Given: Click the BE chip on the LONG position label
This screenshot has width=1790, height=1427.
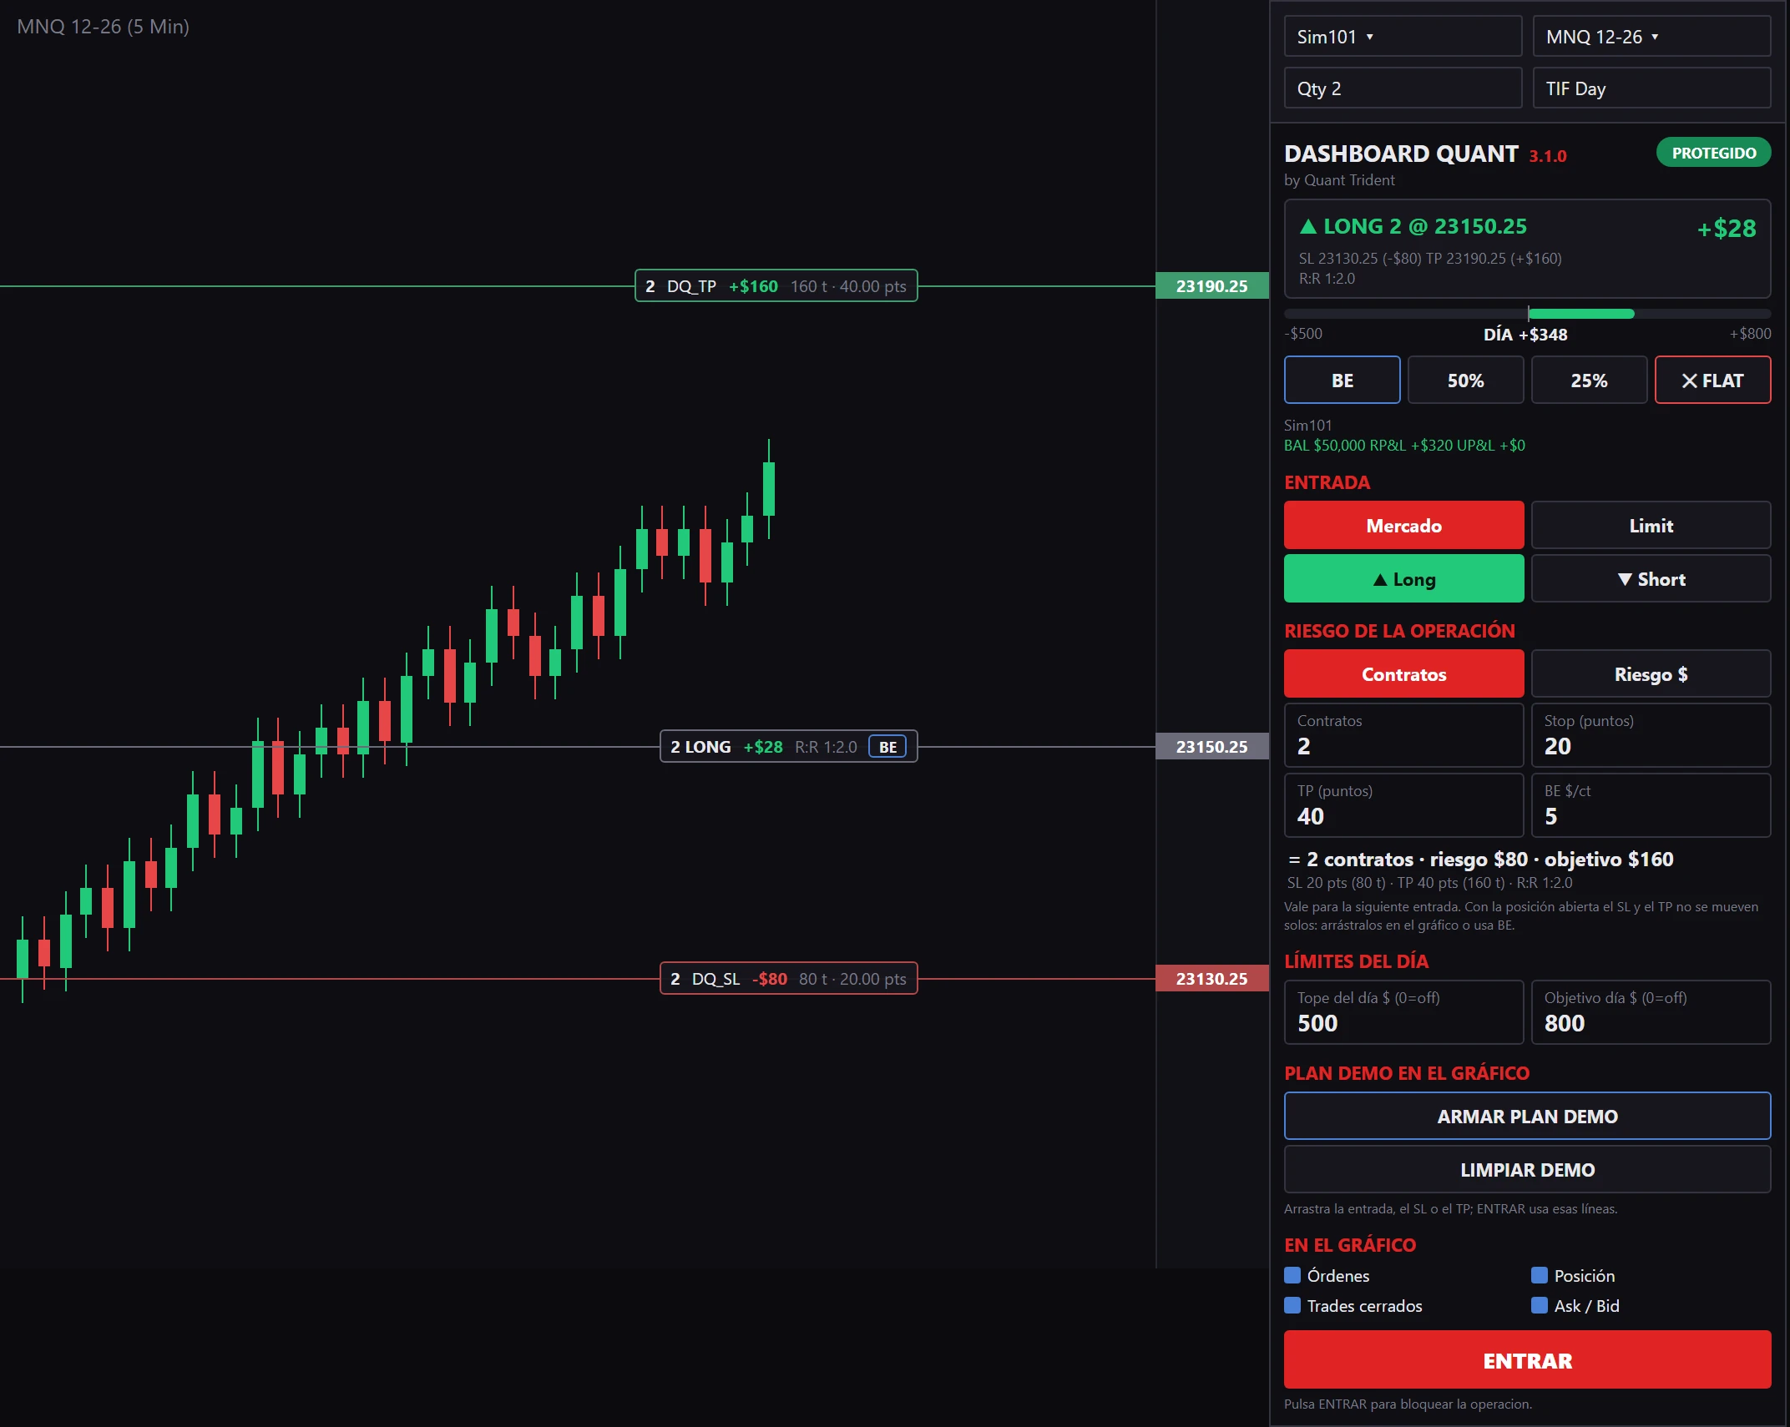Looking at the screenshot, I should (887, 747).
